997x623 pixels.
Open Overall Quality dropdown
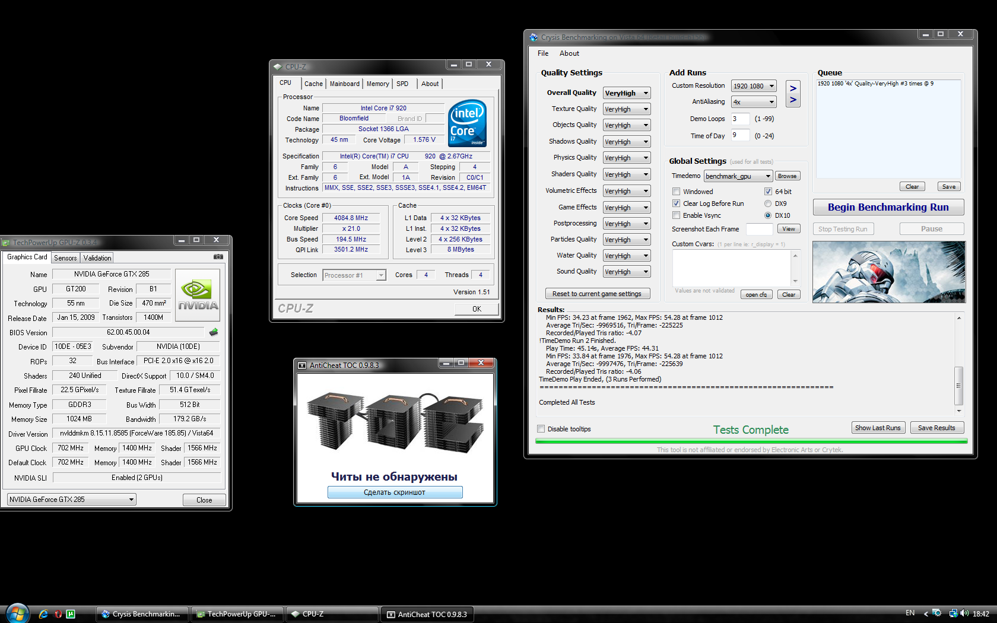627,93
